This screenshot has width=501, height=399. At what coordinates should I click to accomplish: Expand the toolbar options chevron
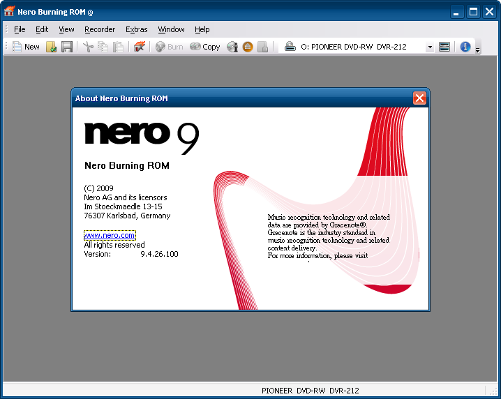coord(478,50)
